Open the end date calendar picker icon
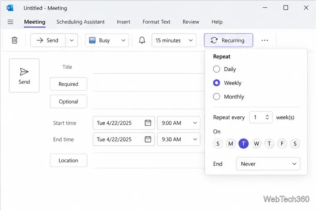316x210 pixels. [x=148, y=139]
